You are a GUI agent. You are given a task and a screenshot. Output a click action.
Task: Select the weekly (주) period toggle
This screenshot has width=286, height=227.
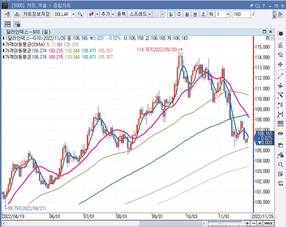coord(179,14)
